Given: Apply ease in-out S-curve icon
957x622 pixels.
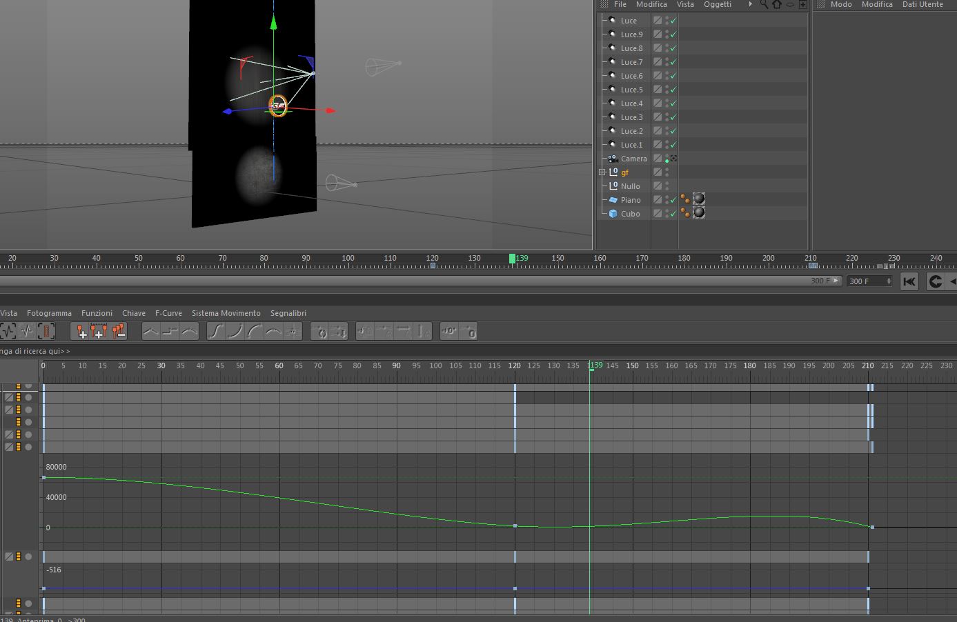Looking at the screenshot, I should 216,332.
